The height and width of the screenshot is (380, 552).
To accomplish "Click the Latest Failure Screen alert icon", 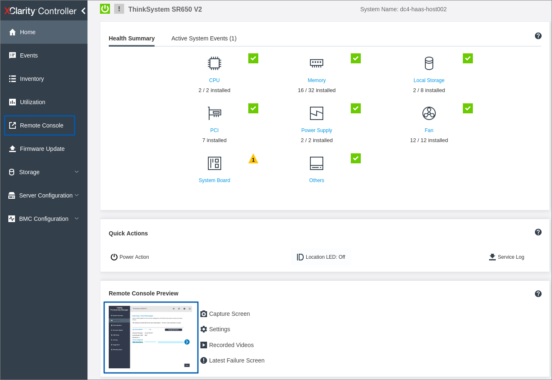I will tap(204, 360).
